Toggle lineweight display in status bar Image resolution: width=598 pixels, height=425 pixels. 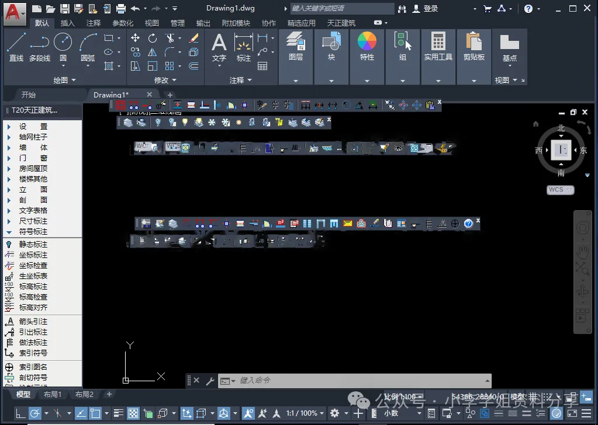[119, 413]
